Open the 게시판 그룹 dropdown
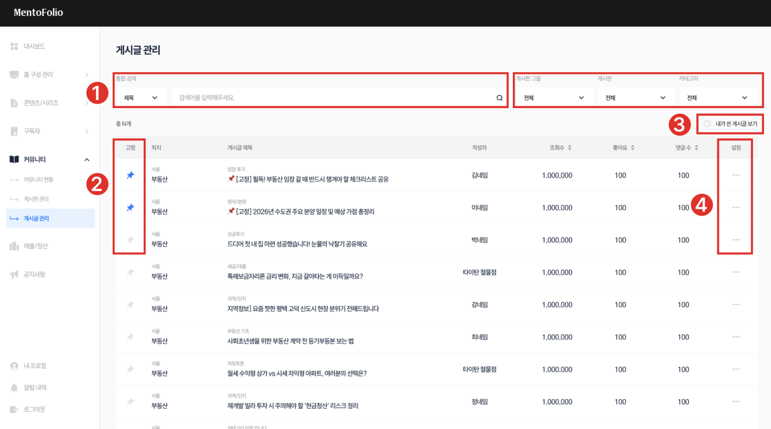771x429 pixels. 554,98
